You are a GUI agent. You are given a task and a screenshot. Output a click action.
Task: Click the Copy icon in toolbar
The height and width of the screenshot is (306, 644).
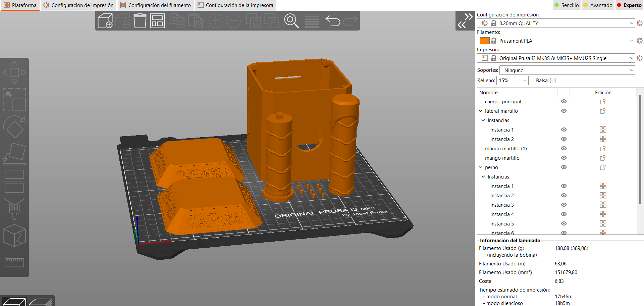tap(178, 21)
